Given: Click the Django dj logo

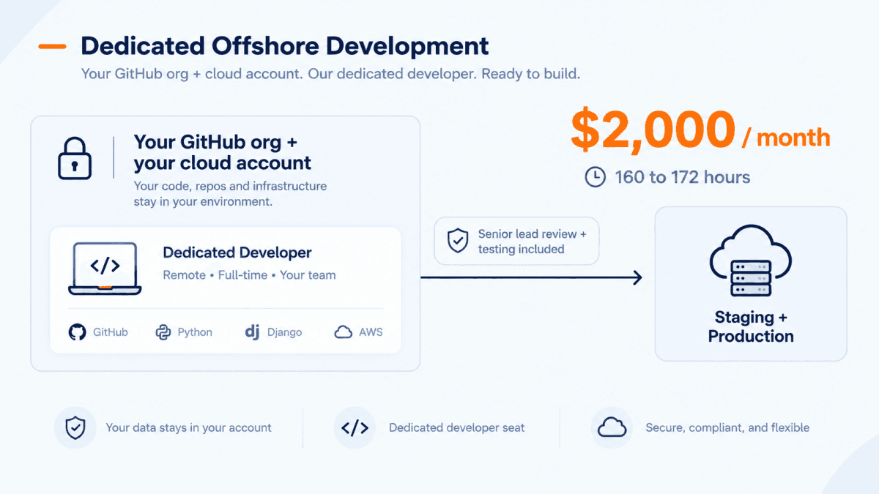Looking at the screenshot, I should point(253,332).
